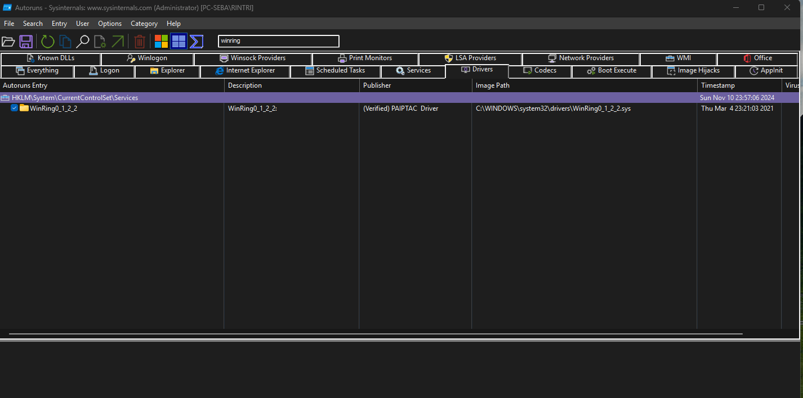Switch to the Logon tab
This screenshot has width=803, height=398.
tap(104, 71)
